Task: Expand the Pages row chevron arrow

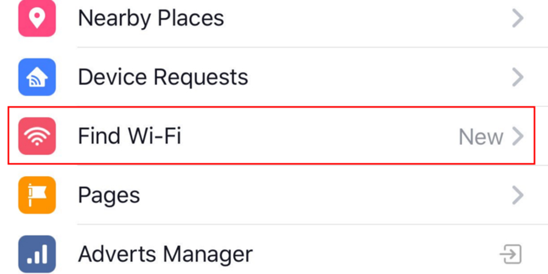Action: point(518,195)
